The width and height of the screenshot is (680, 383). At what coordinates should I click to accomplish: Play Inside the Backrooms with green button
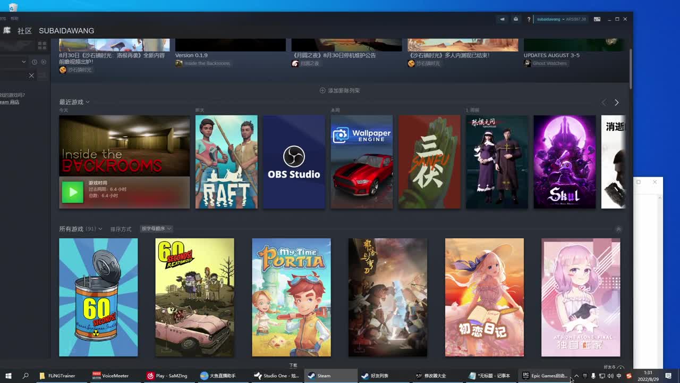pos(72,192)
